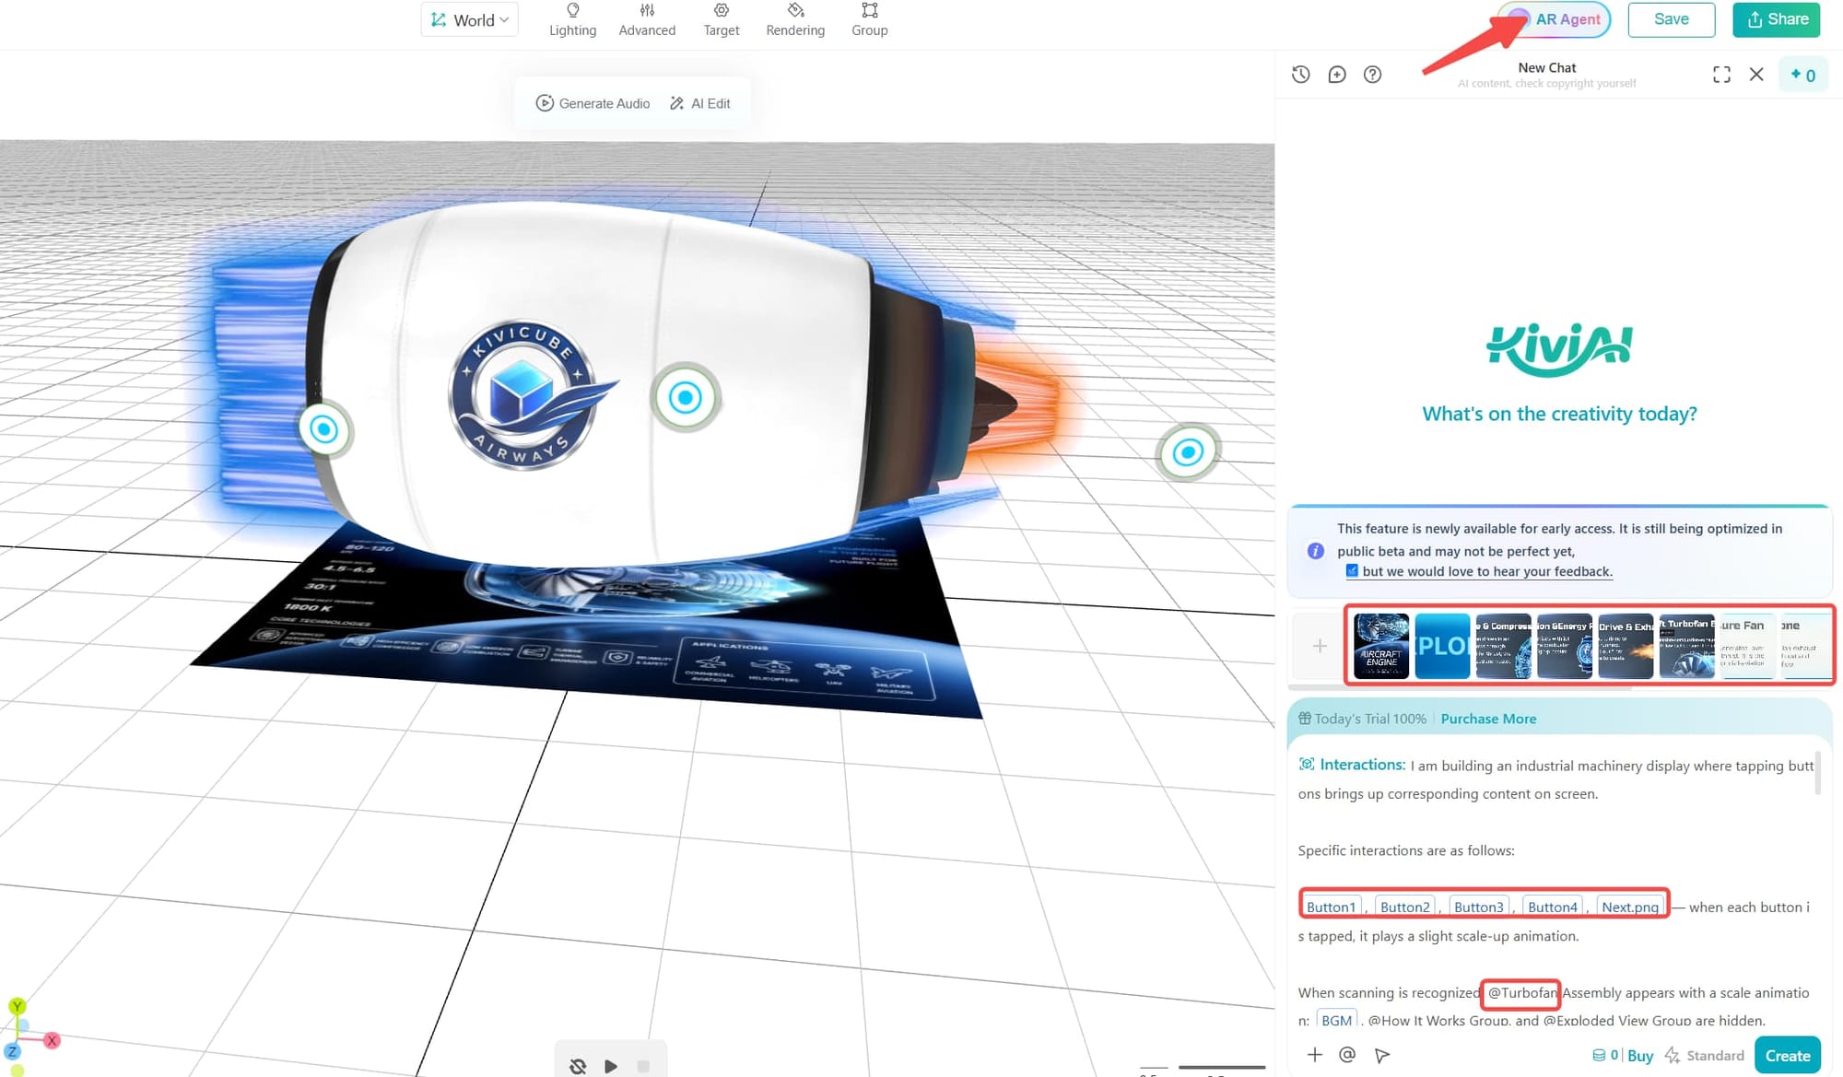The width and height of the screenshot is (1843, 1077).
Task: Select the Compression slide thumbnail
Action: click(x=1503, y=646)
